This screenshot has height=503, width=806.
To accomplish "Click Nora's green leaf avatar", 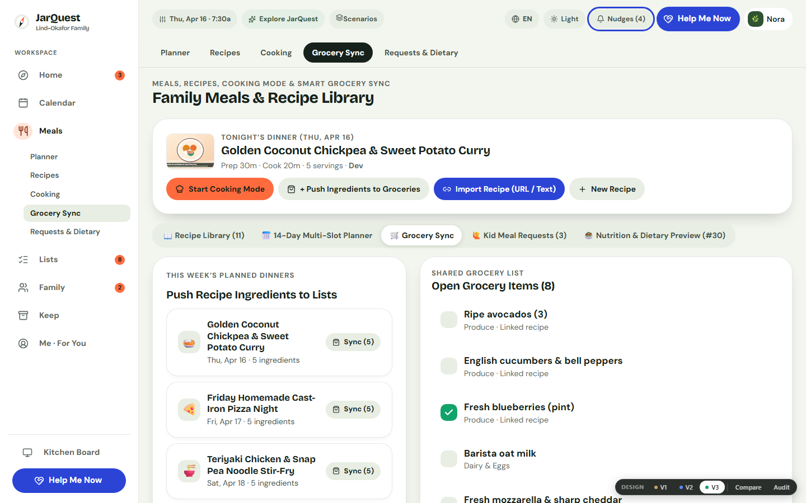I will click(756, 19).
